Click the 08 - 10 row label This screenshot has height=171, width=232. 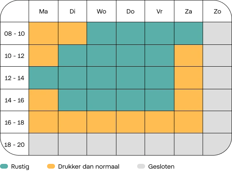[14, 34]
